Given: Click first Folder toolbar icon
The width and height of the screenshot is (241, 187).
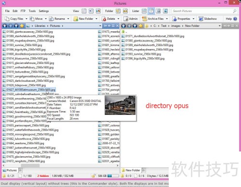Looking at the screenshot, I should click(x=118, y=11).
